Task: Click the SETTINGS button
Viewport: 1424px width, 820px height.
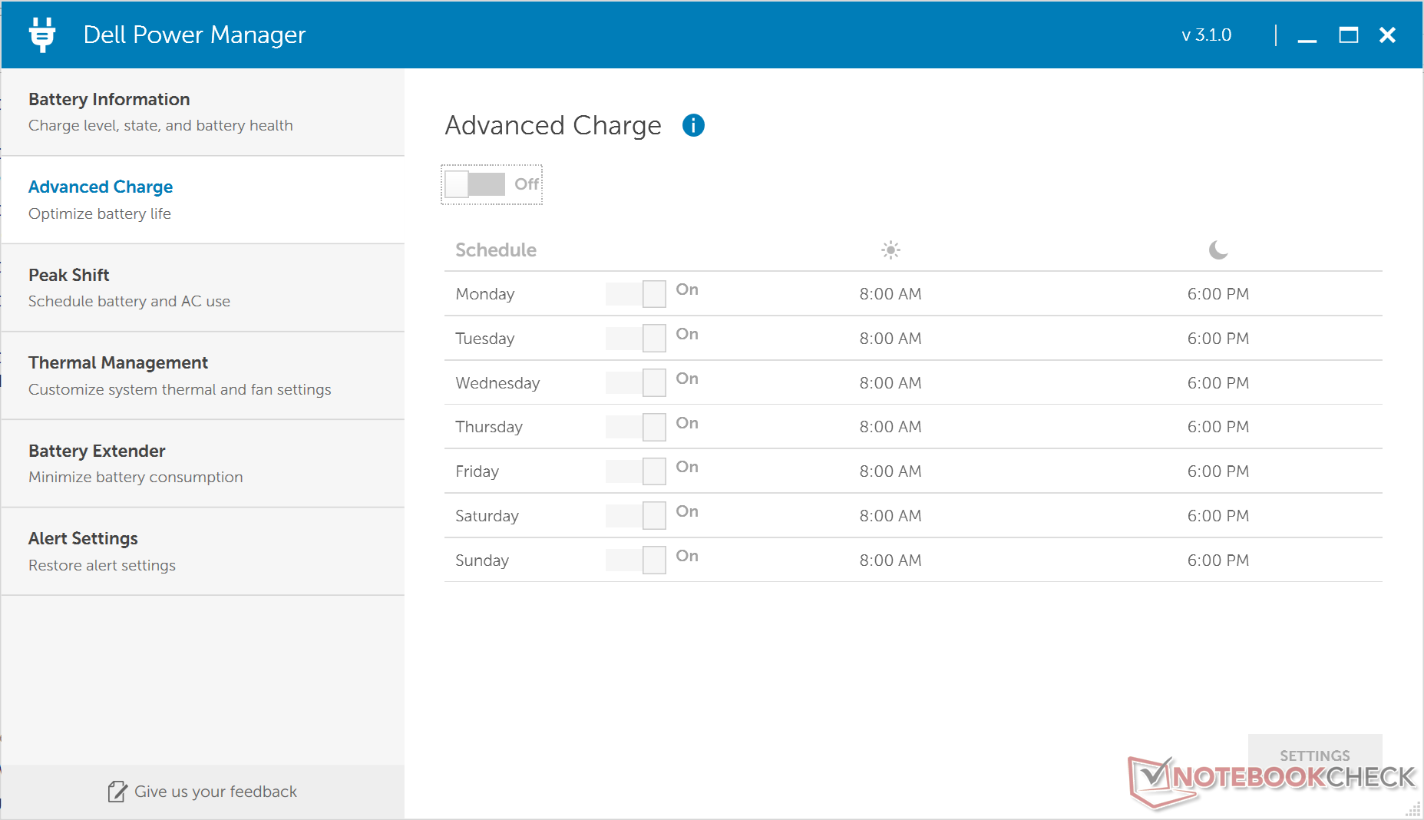Action: (1314, 756)
